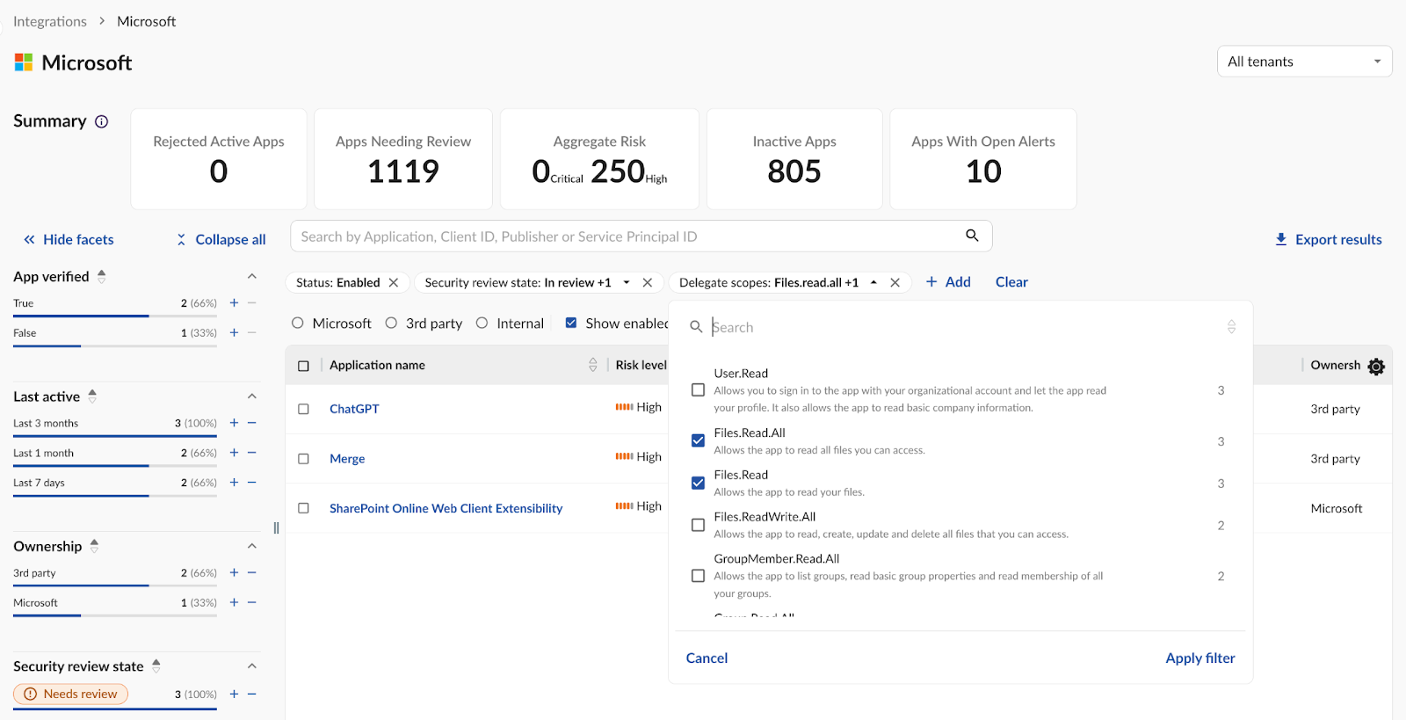Include 3rd party ownership facet value

click(x=234, y=573)
